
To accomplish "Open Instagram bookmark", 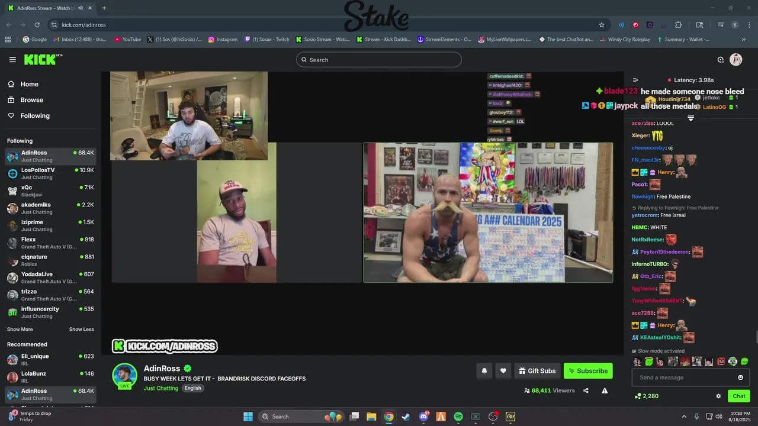I will 222,40.
